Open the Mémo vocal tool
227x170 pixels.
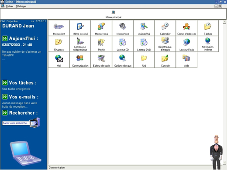coord(101,28)
